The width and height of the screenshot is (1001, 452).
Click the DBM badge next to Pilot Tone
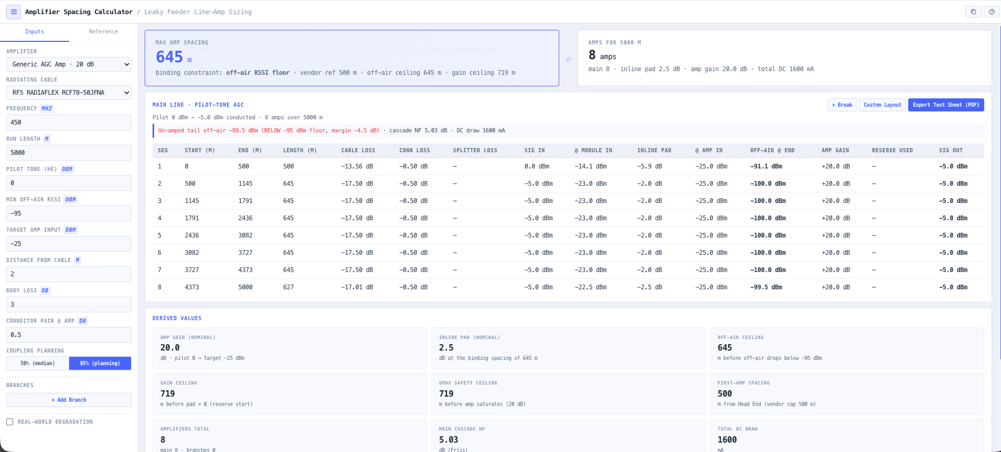click(67, 169)
